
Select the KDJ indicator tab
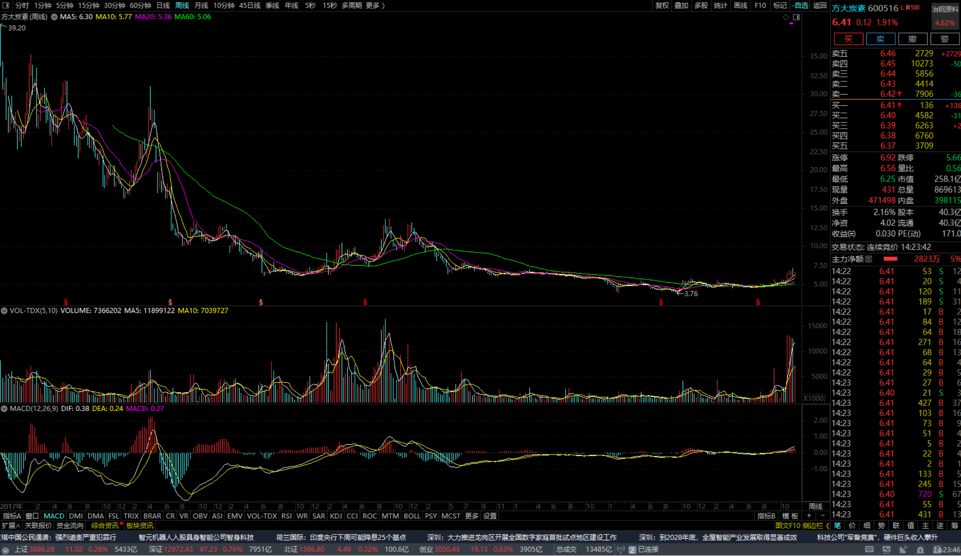pos(336,515)
